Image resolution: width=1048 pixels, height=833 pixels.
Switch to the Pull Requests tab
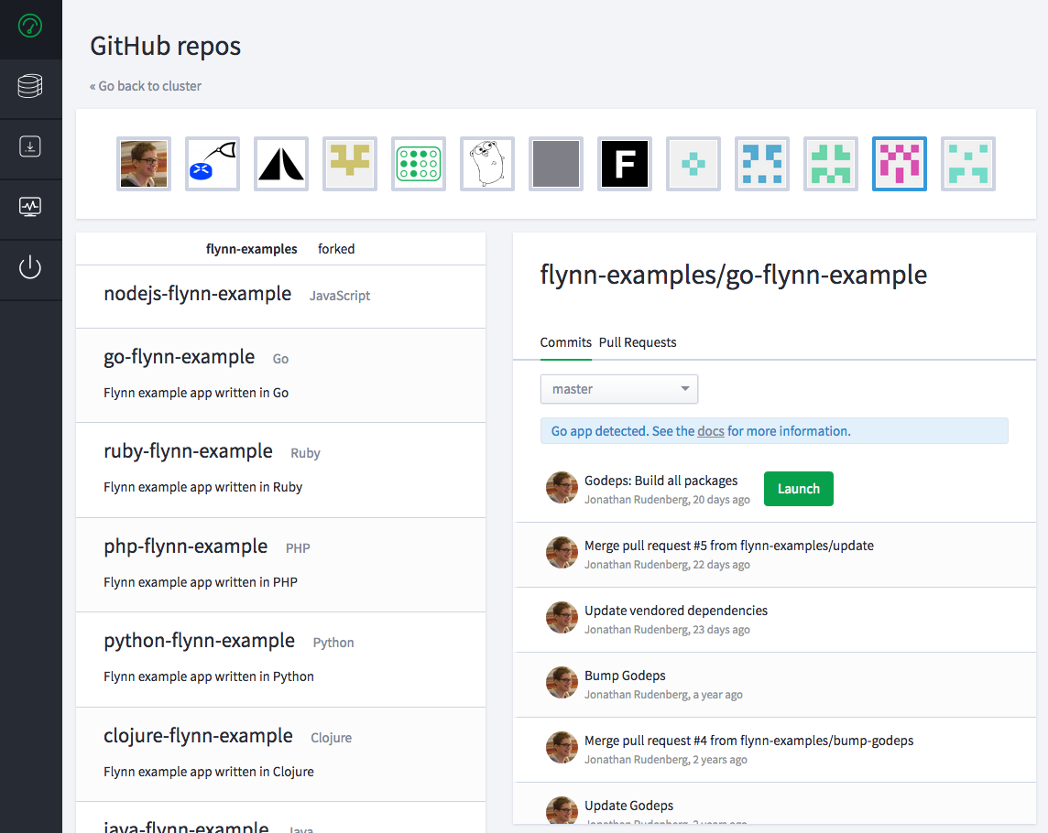637,342
